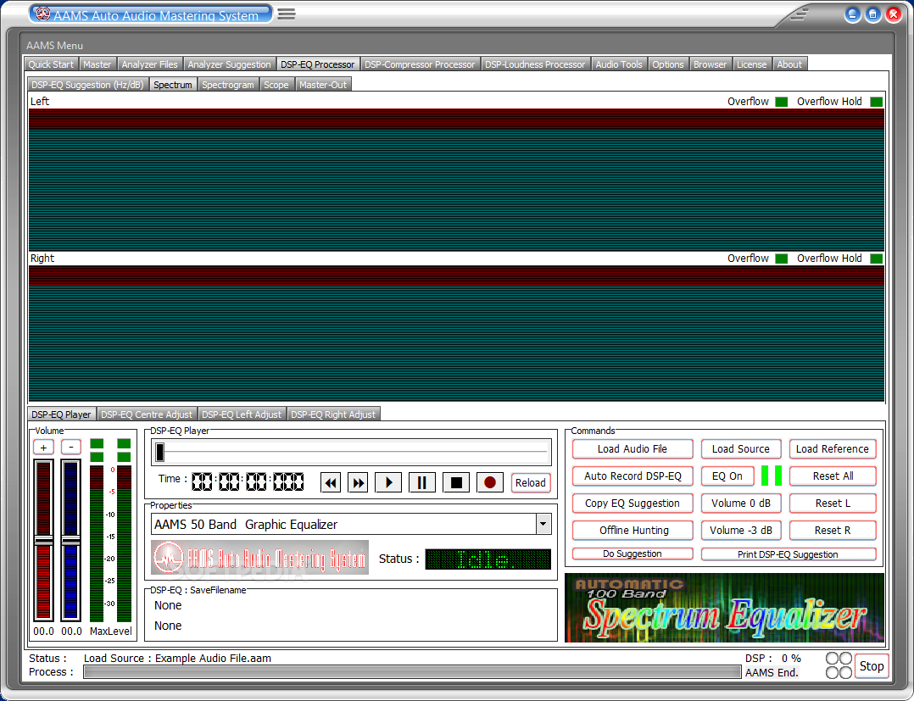Switch to DSP-Loudness Processor tab
This screenshot has width=914, height=701.
coord(535,64)
